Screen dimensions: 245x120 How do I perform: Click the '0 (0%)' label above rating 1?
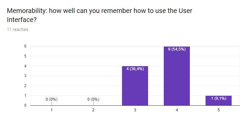51,99
